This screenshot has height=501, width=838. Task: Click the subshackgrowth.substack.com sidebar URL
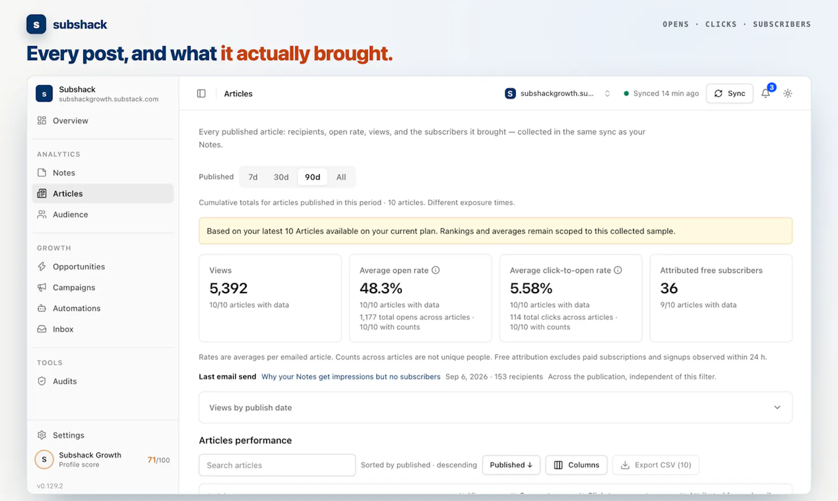108,99
